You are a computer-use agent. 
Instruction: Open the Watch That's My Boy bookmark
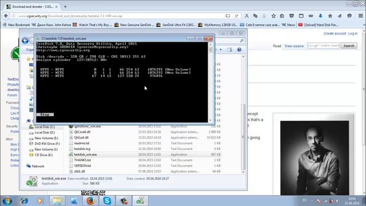click(93, 25)
